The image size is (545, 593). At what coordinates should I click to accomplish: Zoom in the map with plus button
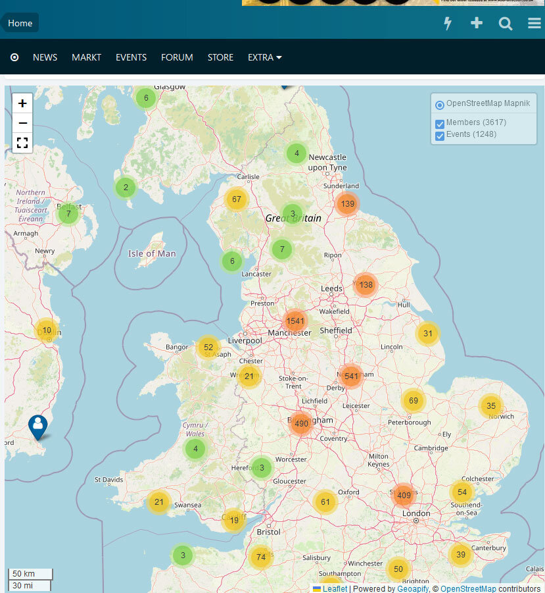point(22,103)
